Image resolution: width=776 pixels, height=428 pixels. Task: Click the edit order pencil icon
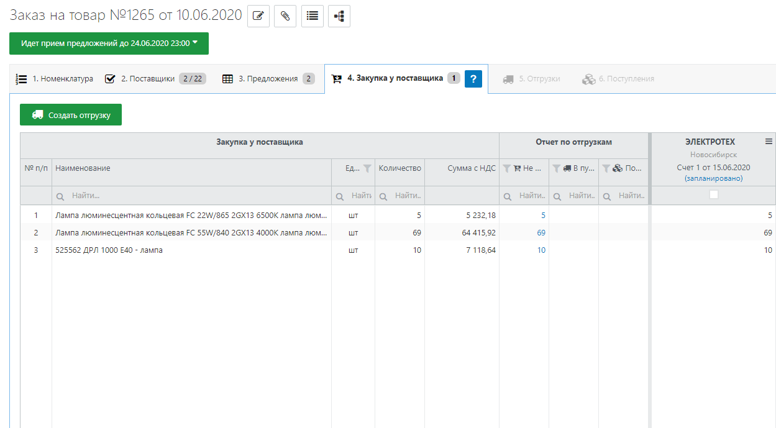pyautogui.click(x=258, y=16)
